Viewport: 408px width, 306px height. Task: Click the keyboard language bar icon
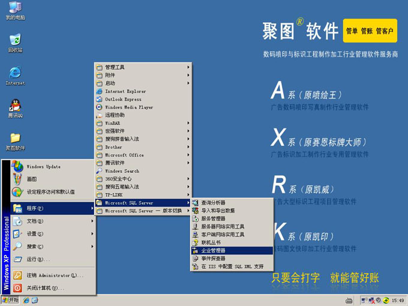coord(349,301)
